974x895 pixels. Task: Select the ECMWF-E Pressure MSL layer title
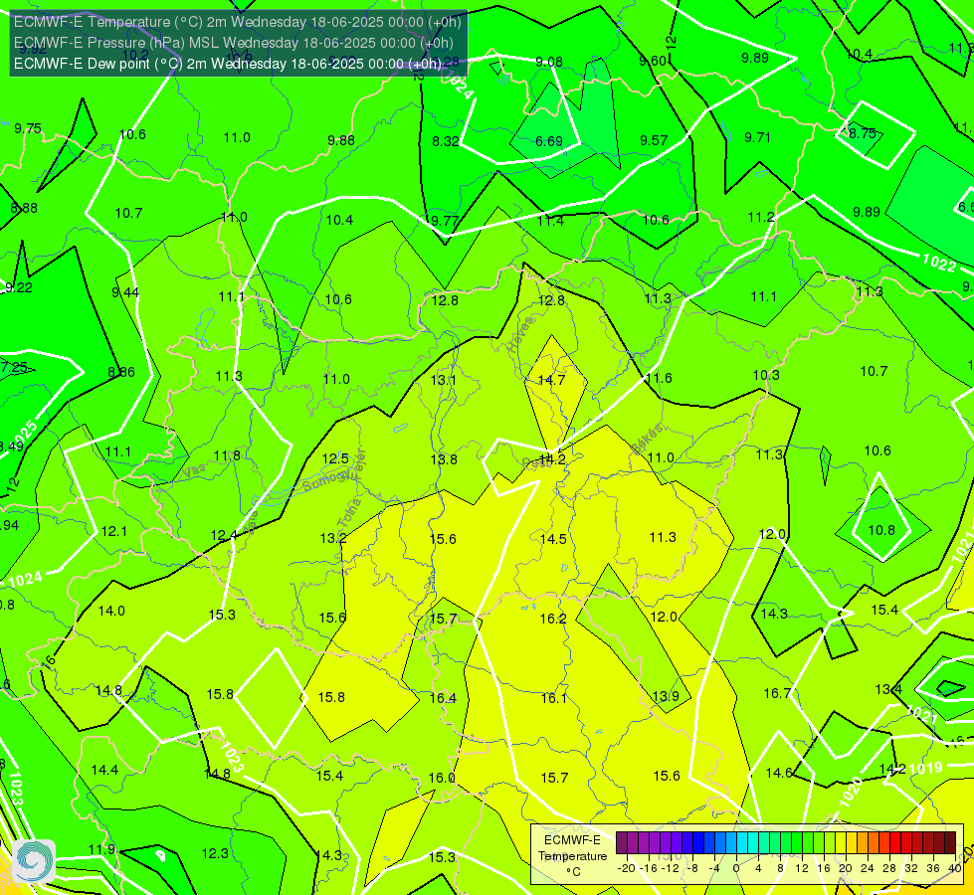pos(234,43)
